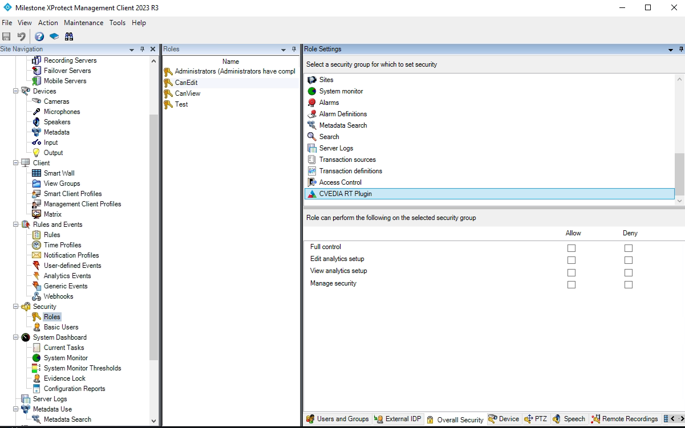Switch to the PTZ tab

pos(536,419)
